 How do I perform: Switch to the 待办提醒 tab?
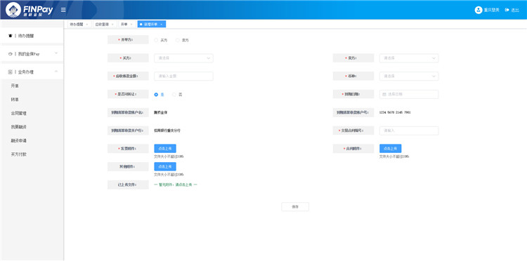(77, 24)
